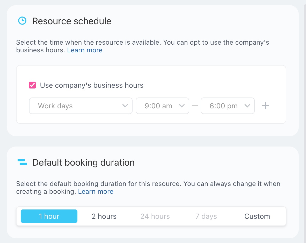This screenshot has height=243, width=306.
Task: Click the Default booking duration bars icon
Action: click(22, 162)
